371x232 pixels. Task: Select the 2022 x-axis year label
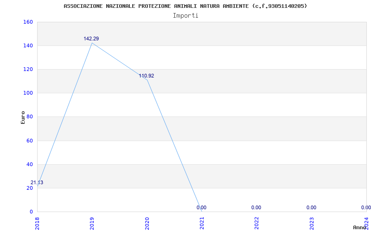point(257,224)
